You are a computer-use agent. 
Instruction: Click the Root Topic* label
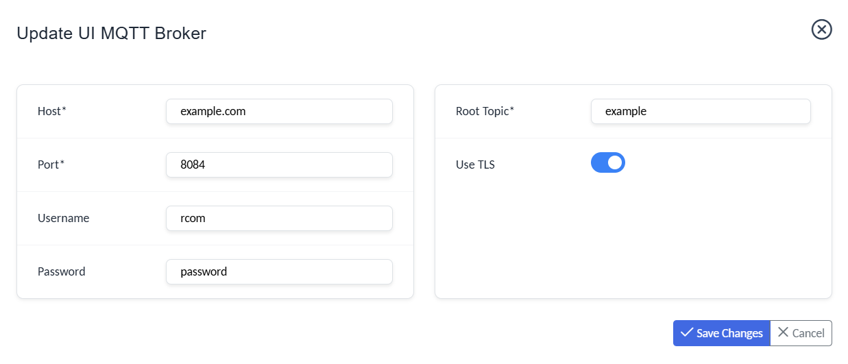pyautogui.click(x=485, y=111)
